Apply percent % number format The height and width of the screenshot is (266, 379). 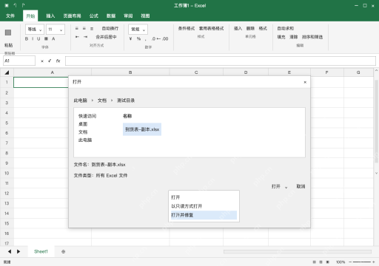pyautogui.click(x=138, y=38)
